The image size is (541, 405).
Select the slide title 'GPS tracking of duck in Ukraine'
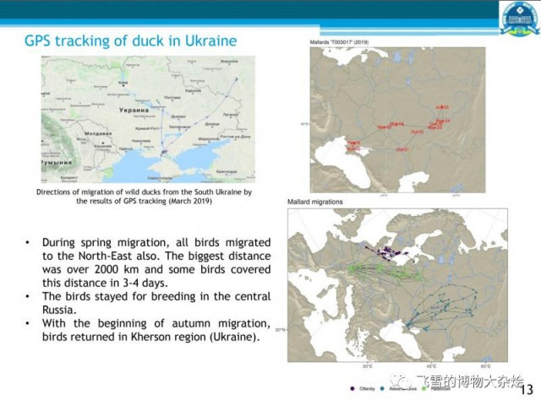tap(131, 40)
